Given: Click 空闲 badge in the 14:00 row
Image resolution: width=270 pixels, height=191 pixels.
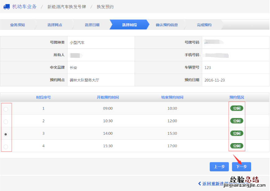Looking at the screenshot, I should click(x=236, y=133).
